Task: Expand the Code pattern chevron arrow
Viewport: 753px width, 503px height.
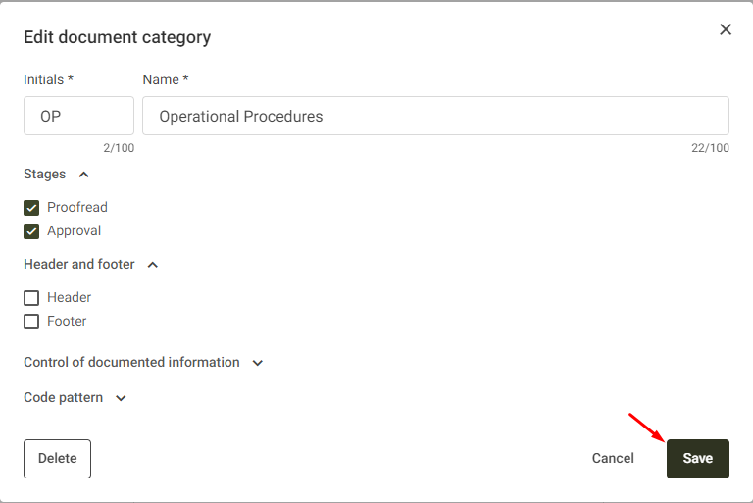Action: click(x=121, y=398)
